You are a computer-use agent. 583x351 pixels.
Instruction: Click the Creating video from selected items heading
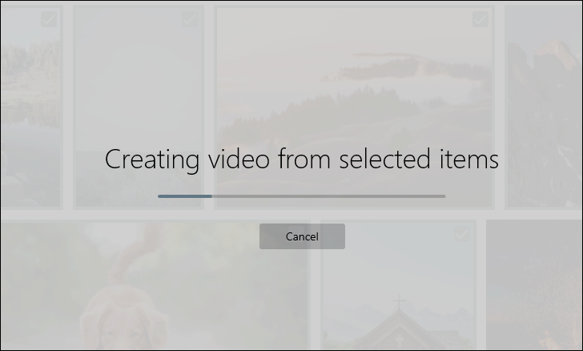point(302,159)
